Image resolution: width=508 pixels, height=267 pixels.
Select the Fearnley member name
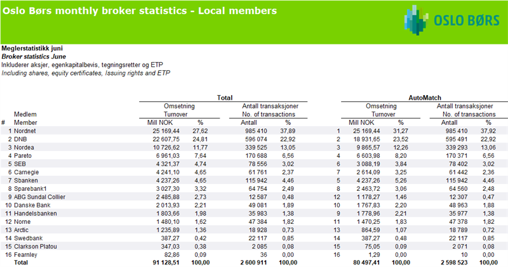[26, 254]
